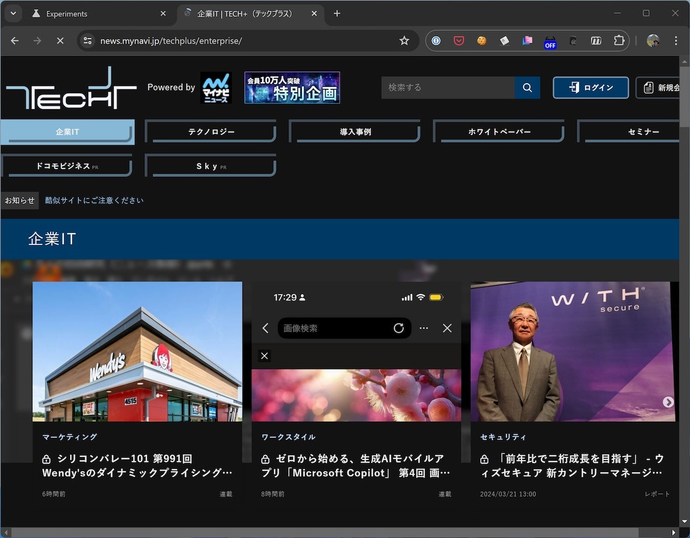Open the シリコンバレー101 第991回 article headline
Screen dimensions: 690x538
point(137,466)
